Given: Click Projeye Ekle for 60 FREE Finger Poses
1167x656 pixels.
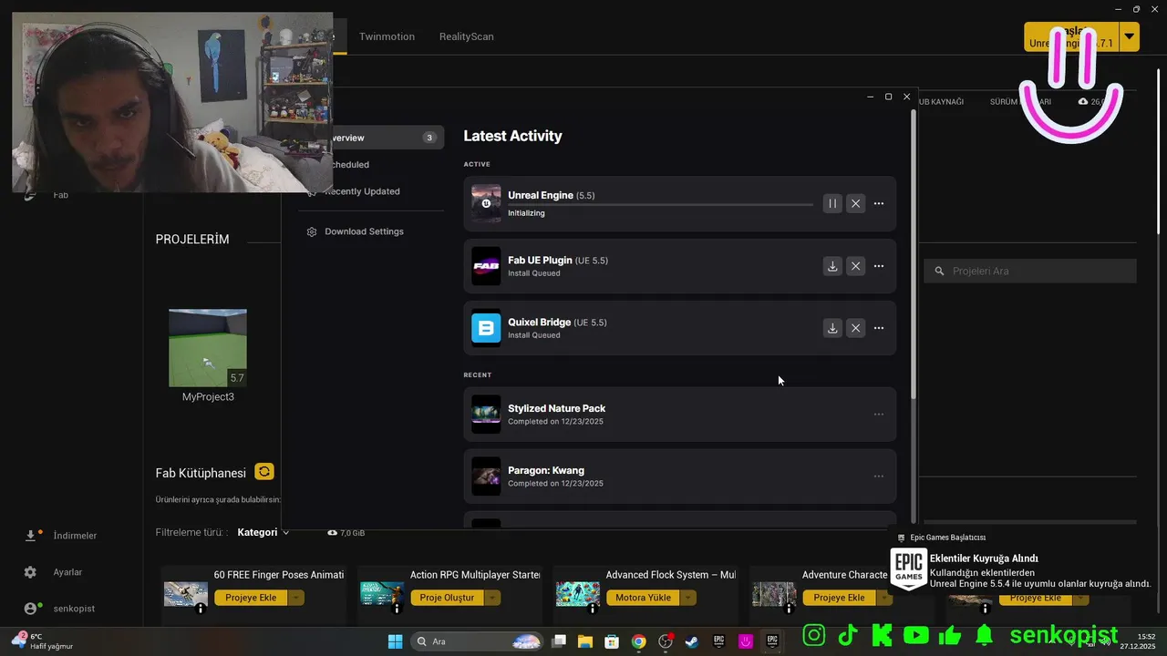Looking at the screenshot, I should pos(251,598).
